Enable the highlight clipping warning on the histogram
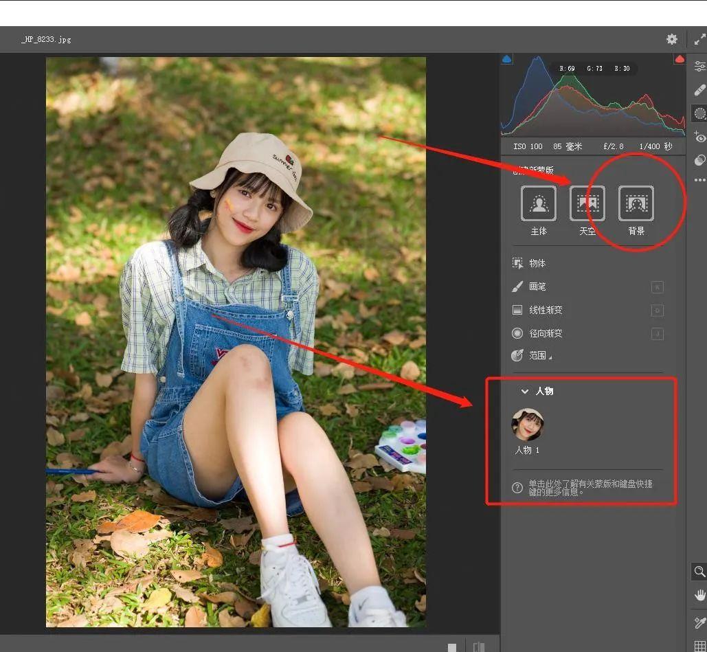Viewport: 707px width, 652px height. tap(680, 59)
